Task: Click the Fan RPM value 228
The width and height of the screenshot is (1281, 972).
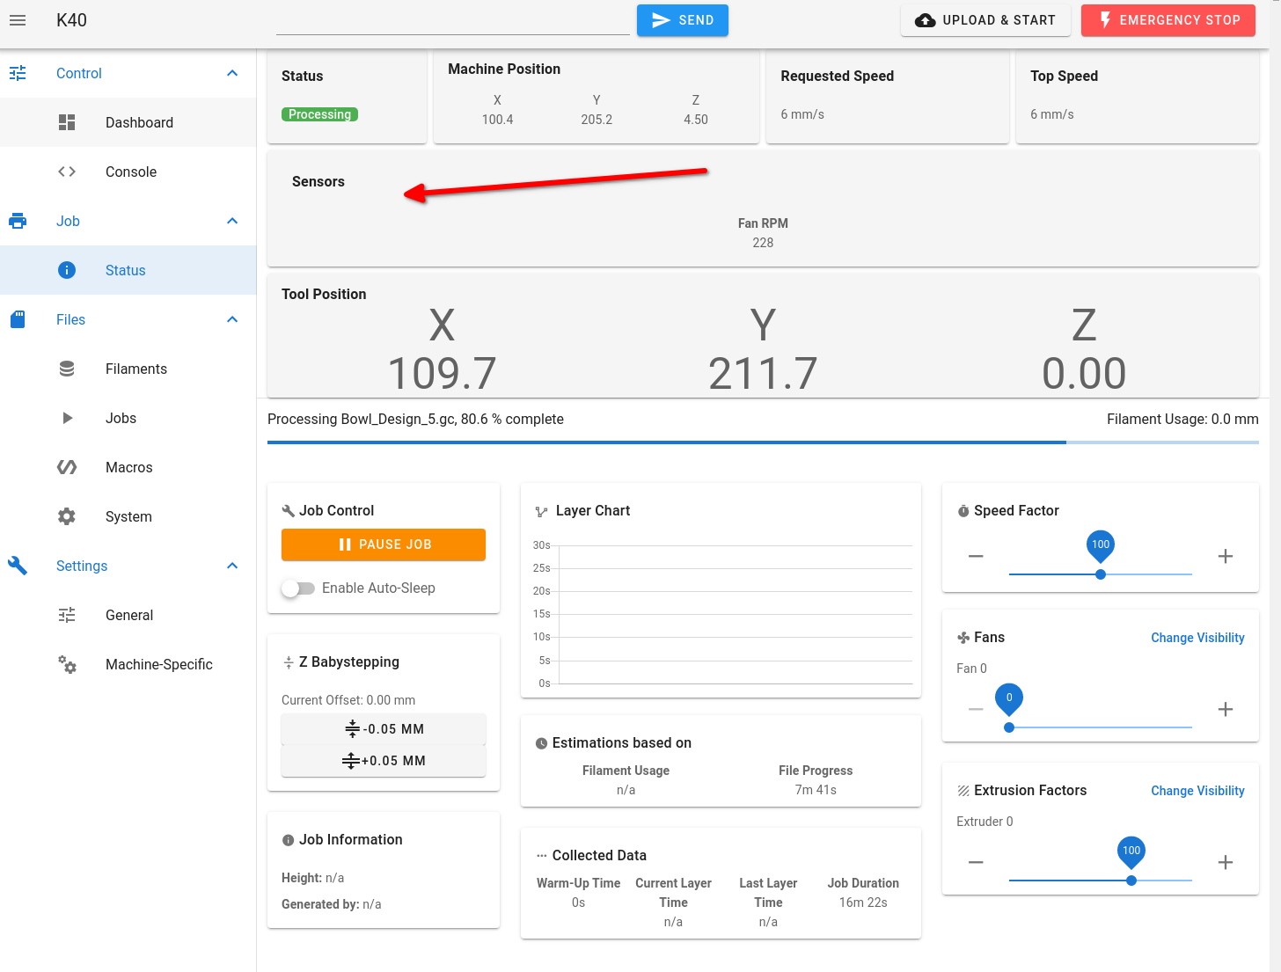Action: pyautogui.click(x=763, y=243)
